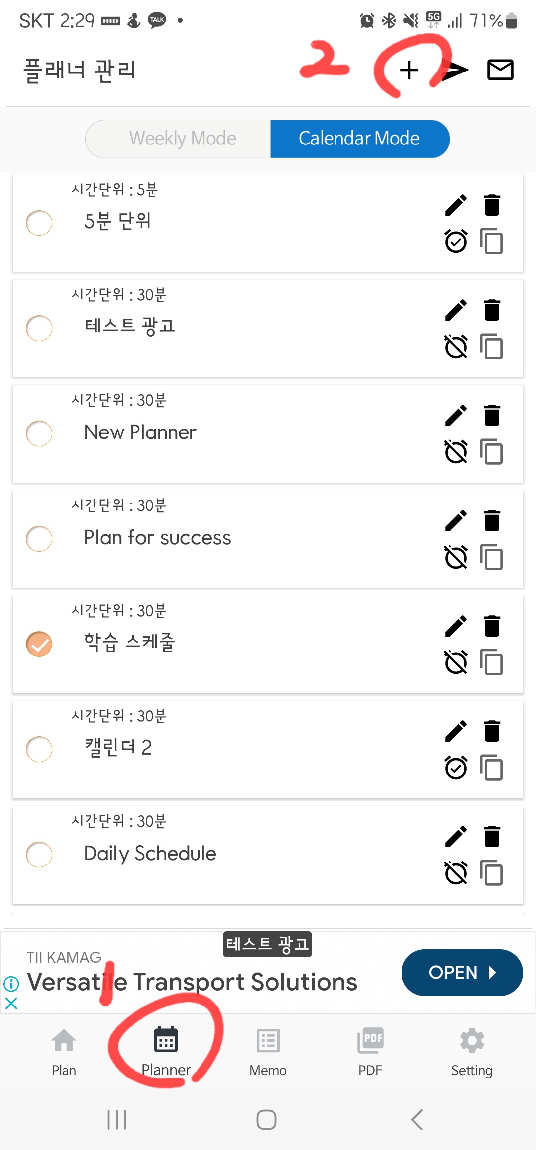The image size is (536, 1150).
Task: Delete the New Planner entry via trash icon
Action: [x=492, y=415]
